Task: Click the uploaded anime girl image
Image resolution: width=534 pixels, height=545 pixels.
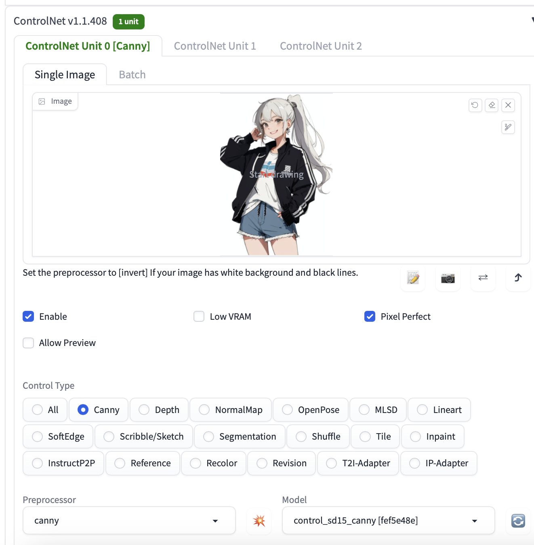Action: point(276,174)
